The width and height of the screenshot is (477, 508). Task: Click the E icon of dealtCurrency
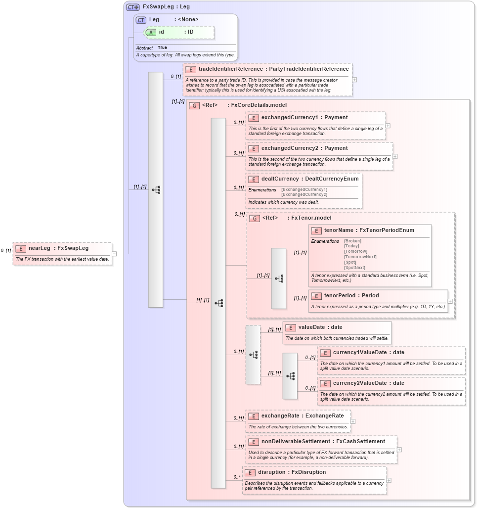point(254,179)
